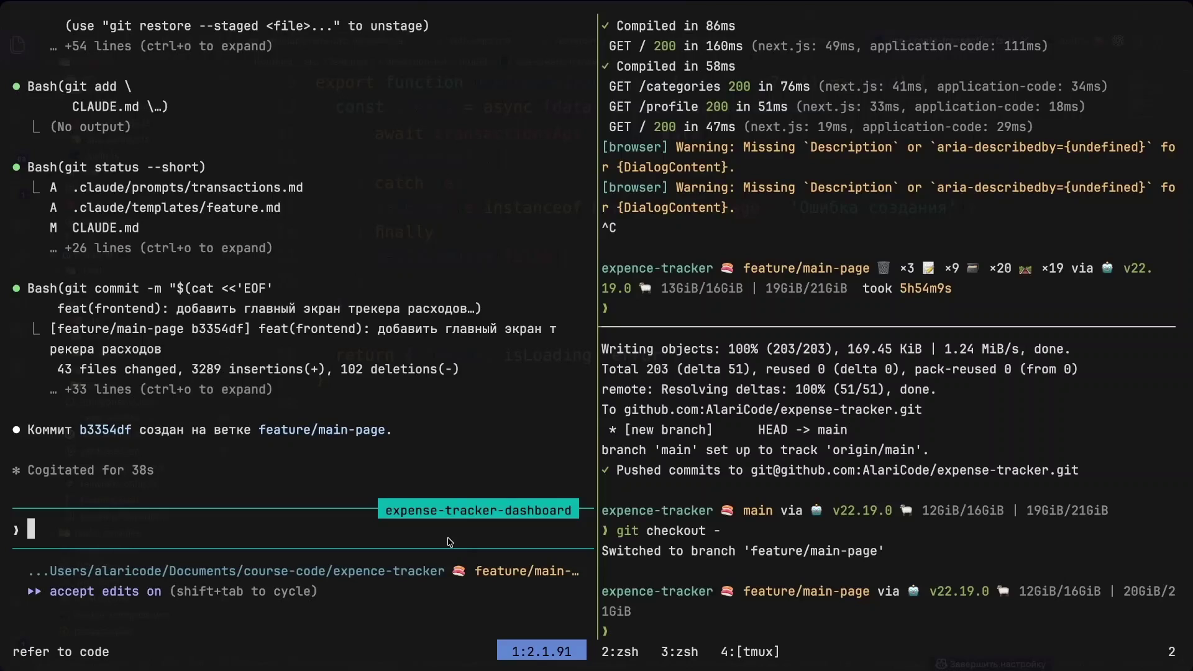Click the GET / 200 in 47ms log line

pyautogui.click(x=821, y=127)
